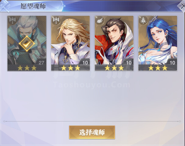Click the number 10 badge on the blue-haired card
The width and height of the screenshot is (185, 146).
click(x=173, y=63)
